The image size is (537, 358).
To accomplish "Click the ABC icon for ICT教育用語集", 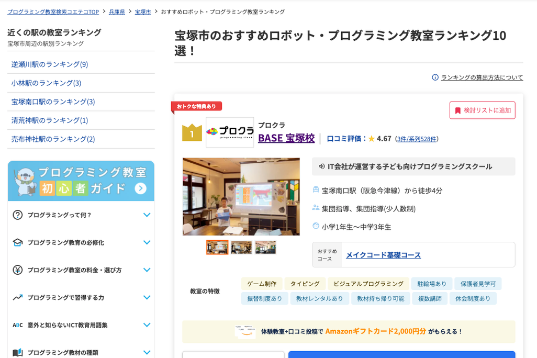I will 17,325.
